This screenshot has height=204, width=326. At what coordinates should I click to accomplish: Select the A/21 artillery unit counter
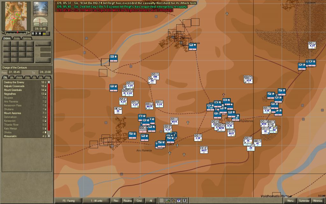click(204, 150)
